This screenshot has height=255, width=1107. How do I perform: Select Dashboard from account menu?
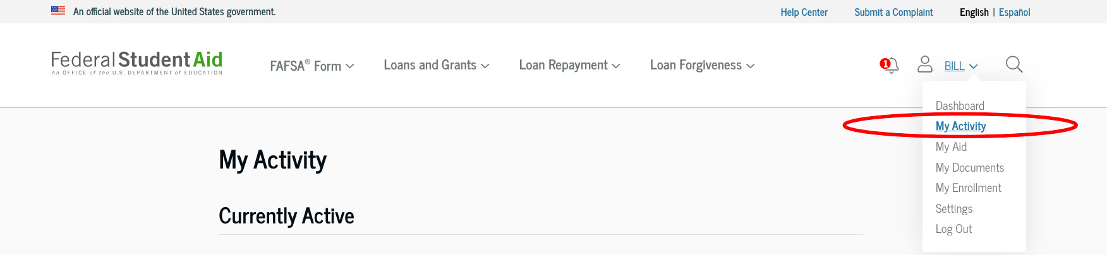coord(960,106)
